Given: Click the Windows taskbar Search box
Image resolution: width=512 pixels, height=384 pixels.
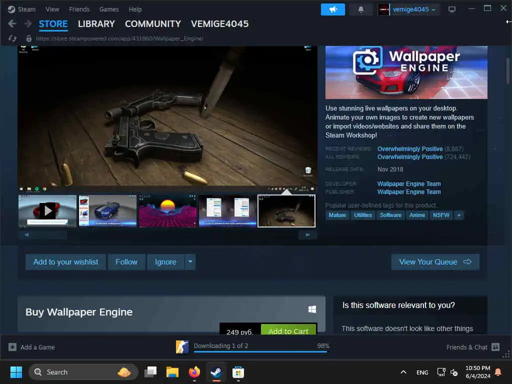Looking at the screenshot, I should [83, 372].
